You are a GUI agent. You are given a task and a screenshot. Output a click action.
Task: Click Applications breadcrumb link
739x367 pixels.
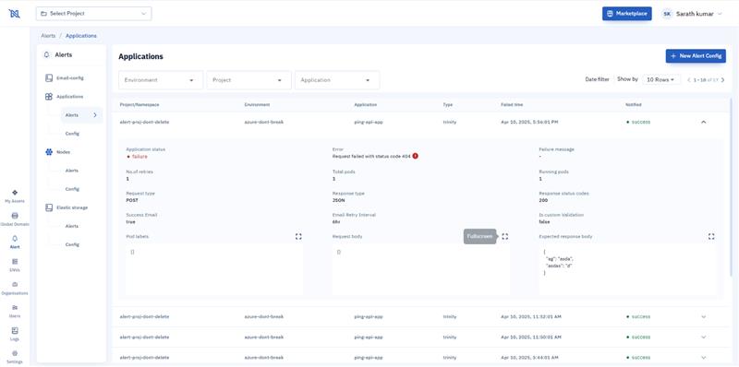coord(81,36)
